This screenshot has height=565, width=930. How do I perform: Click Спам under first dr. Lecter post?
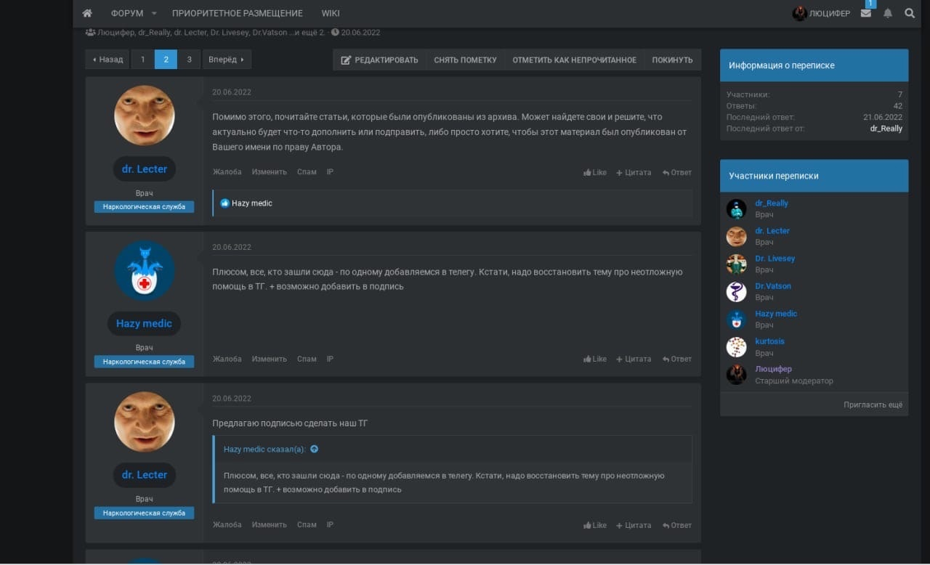[x=307, y=172]
